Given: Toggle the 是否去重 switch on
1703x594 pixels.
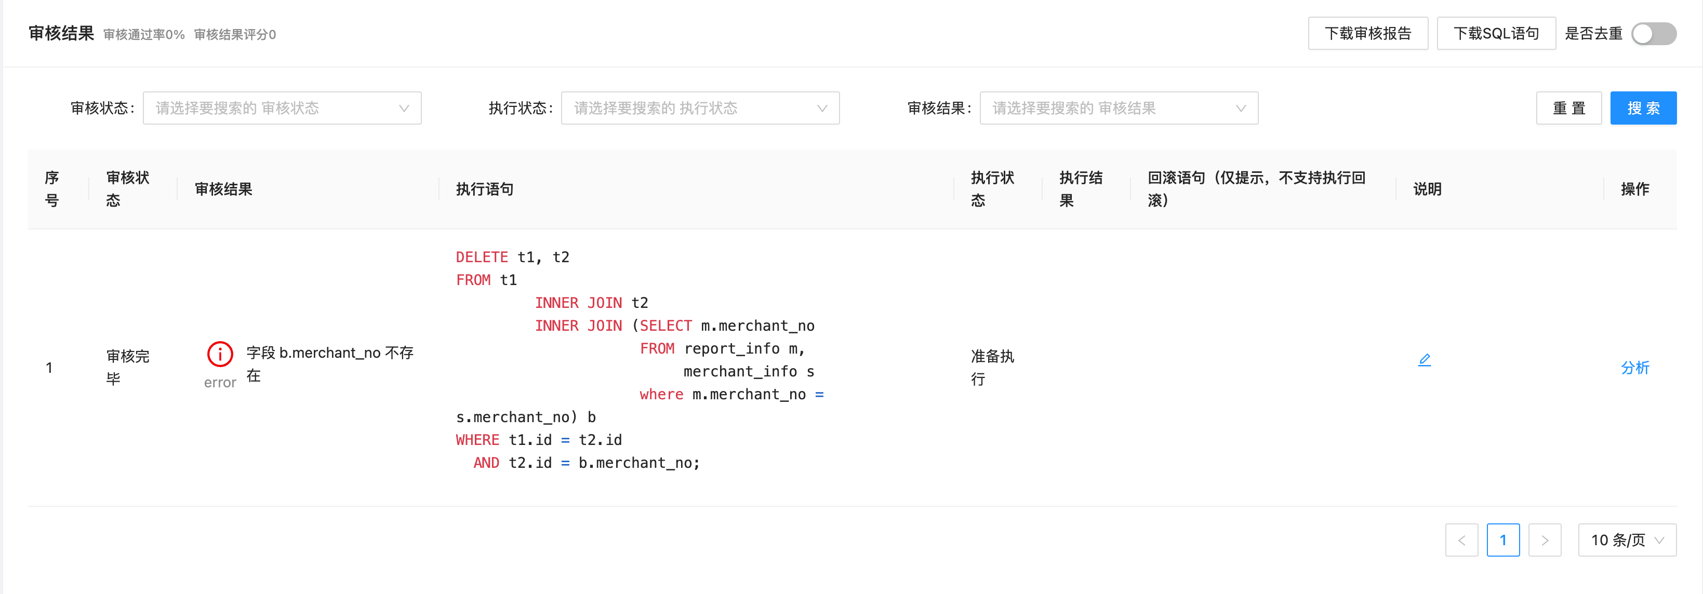Looking at the screenshot, I should (1654, 34).
